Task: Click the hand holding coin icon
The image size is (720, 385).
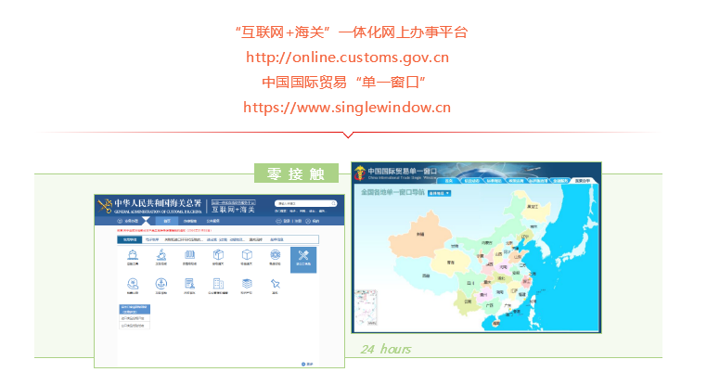Action: point(133,284)
